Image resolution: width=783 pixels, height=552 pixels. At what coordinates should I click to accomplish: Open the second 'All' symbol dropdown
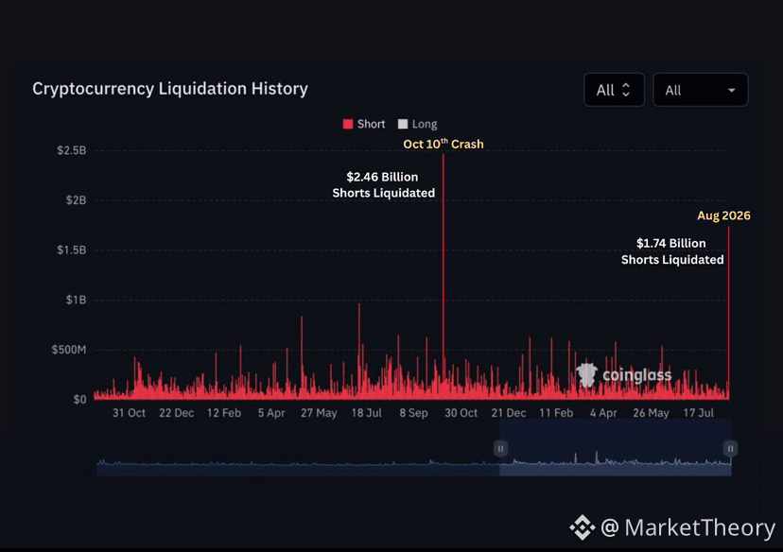pyautogui.click(x=700, y=90)
